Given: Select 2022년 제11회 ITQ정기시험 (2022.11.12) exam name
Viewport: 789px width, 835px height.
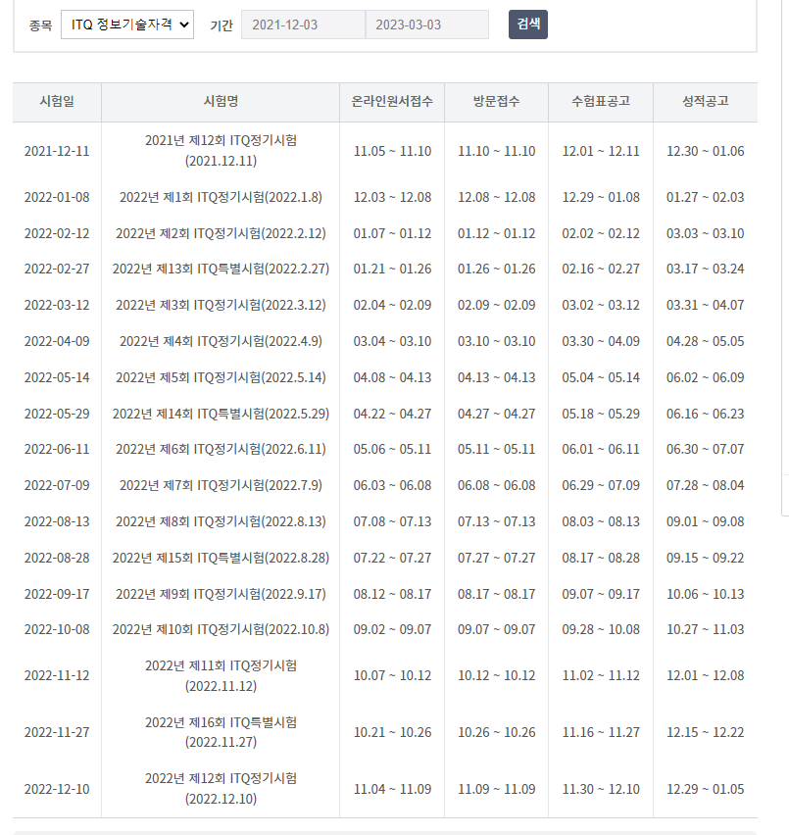Looking at the screenshot, I should point(221,676).
